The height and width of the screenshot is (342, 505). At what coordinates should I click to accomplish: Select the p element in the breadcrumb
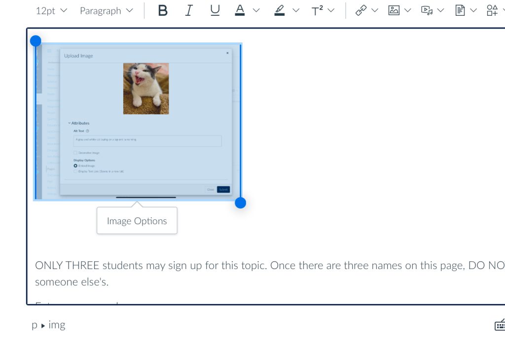click(x=34, y=325)
